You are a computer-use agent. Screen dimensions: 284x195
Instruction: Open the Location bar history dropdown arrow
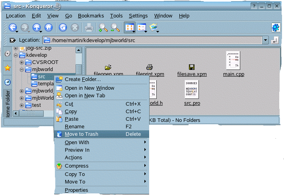(265, 40)
